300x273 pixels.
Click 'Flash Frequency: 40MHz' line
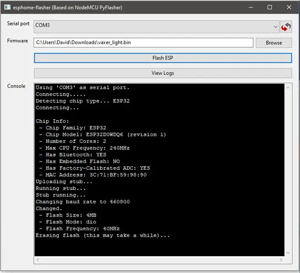79,228
